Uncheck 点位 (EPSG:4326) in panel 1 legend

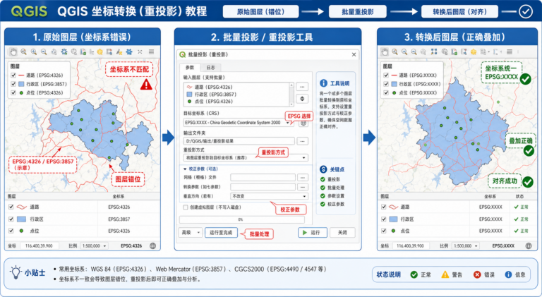tap(13, 92)
